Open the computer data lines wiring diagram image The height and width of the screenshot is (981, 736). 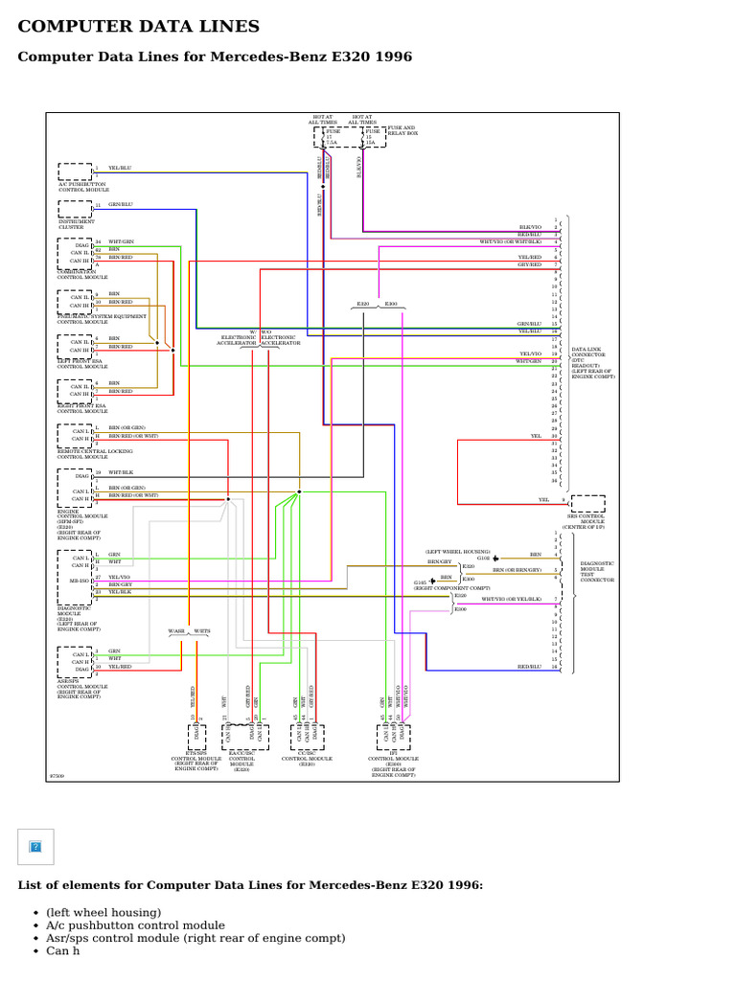[333, 446]
